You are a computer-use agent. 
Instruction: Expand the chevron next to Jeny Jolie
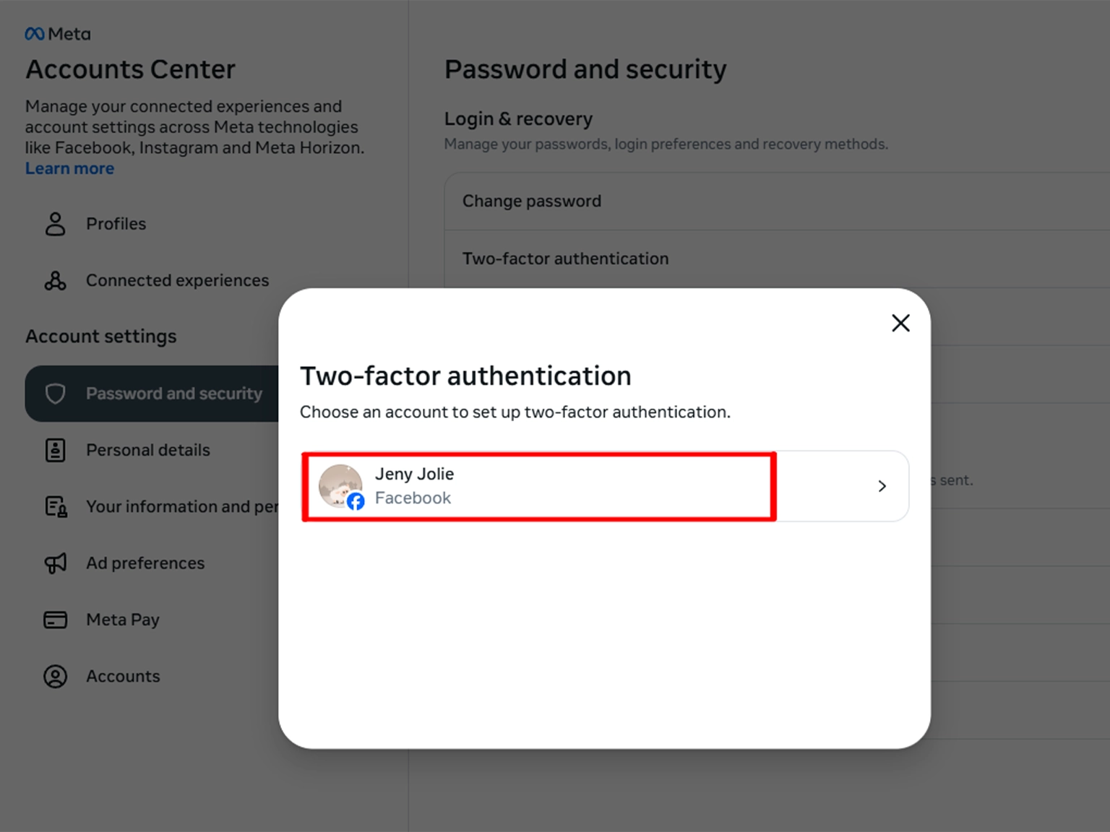(x=882, y=486)
